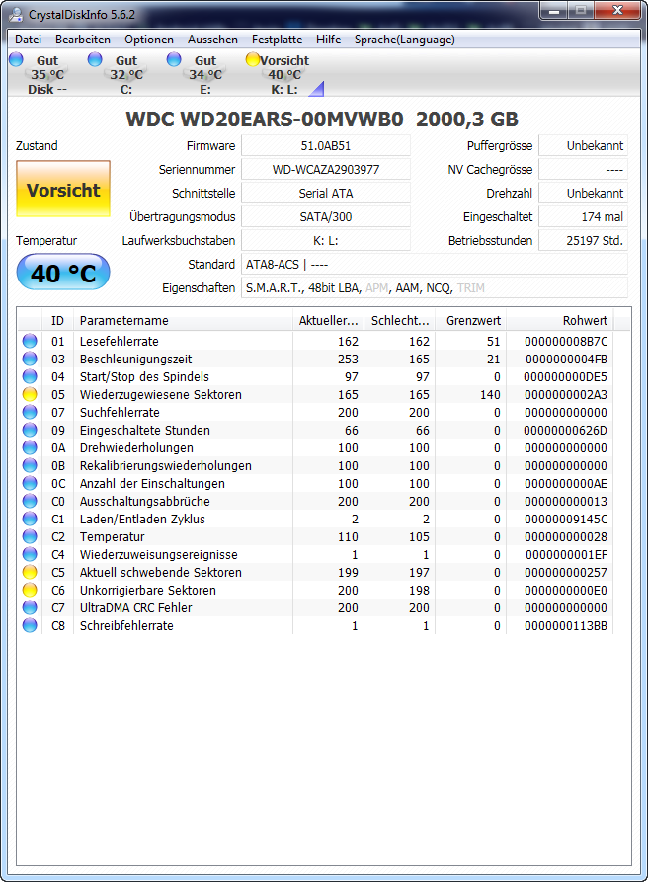Click yellow status icon for Wiederzugewiesene Sektoren

[30, 394]
